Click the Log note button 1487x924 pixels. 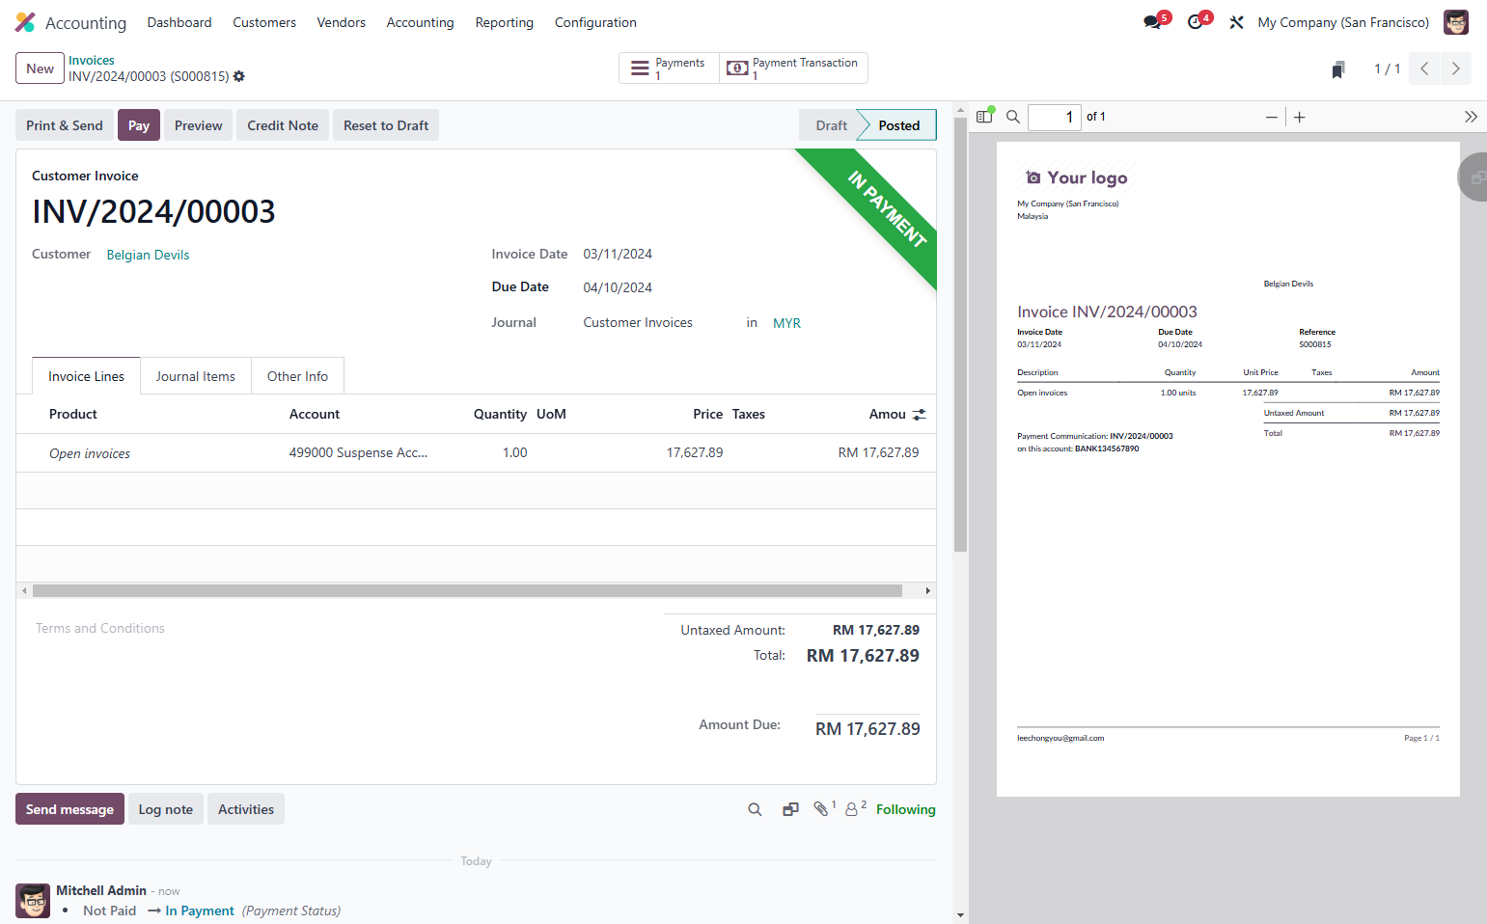166,809
